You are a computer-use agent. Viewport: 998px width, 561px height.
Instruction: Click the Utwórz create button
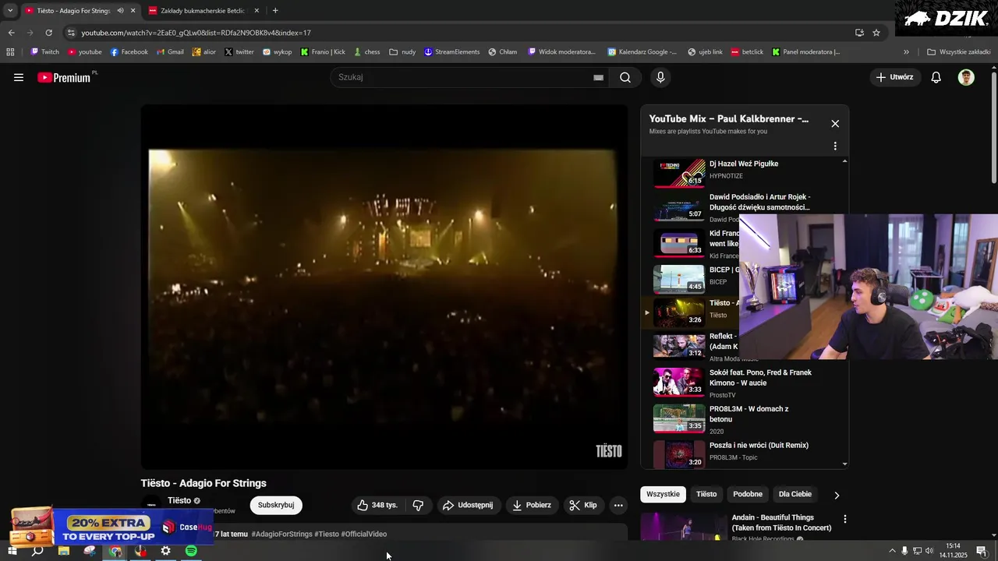point(894,77)
